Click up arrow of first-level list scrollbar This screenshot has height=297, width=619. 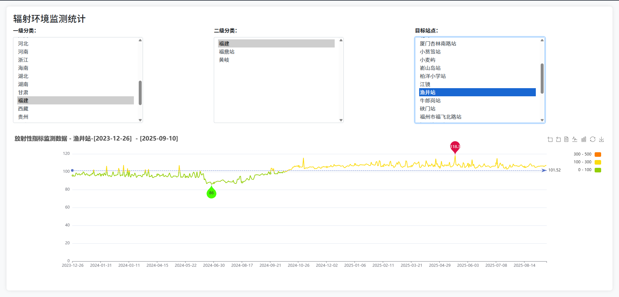click(x=140, y=40)
